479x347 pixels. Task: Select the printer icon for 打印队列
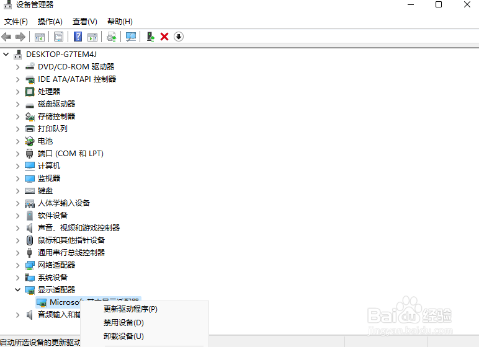30,129
